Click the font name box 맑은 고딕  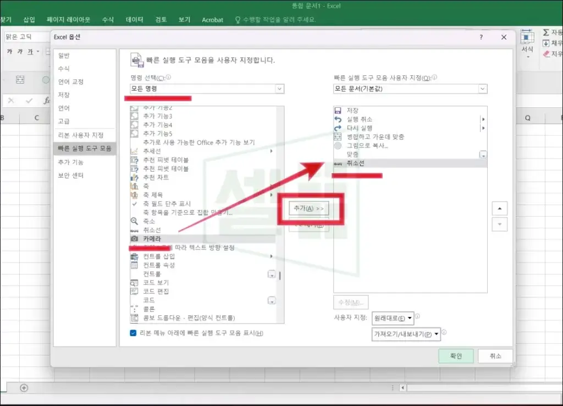(x=27, y=37)
